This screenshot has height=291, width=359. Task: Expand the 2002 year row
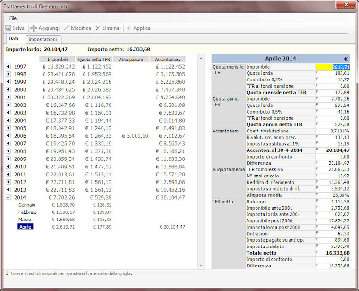point(8,105)
